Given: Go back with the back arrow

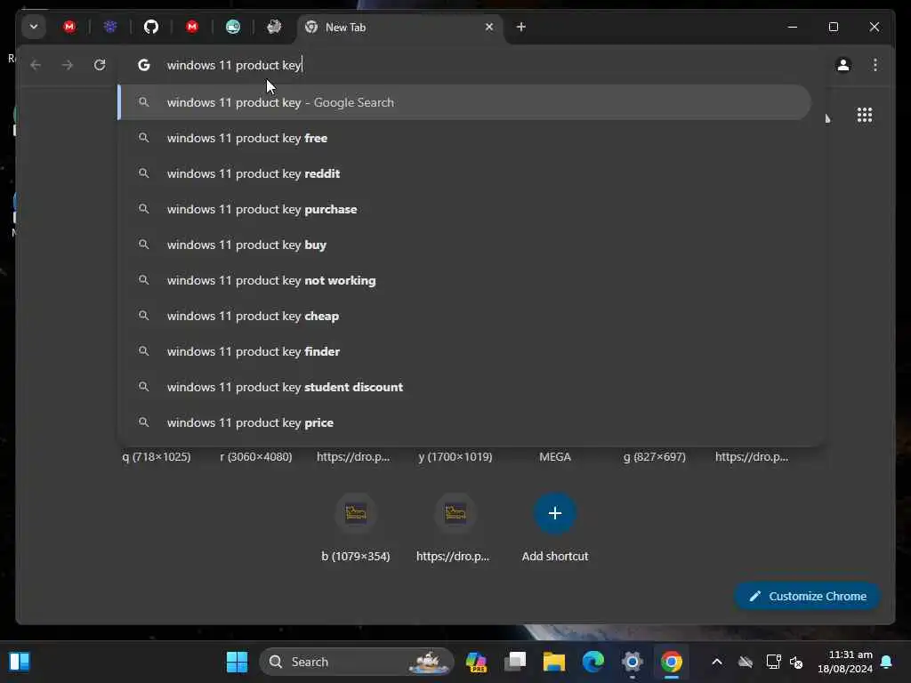Looking at the screenshot, I should click(36, 65).
